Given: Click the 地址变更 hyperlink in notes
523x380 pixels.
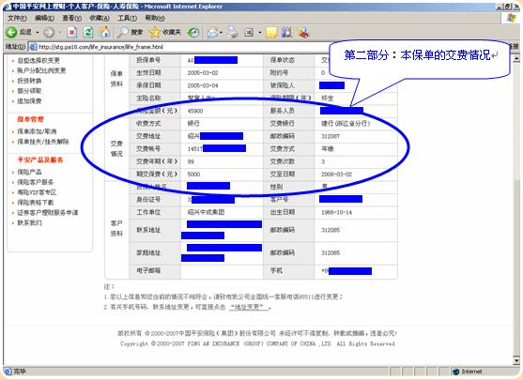Looking at the screenshot, I should [249, 307].
